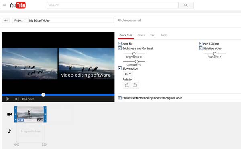Rotate the video counterclockwise
Screen dimensions: 241x149
tap(135, 85)
